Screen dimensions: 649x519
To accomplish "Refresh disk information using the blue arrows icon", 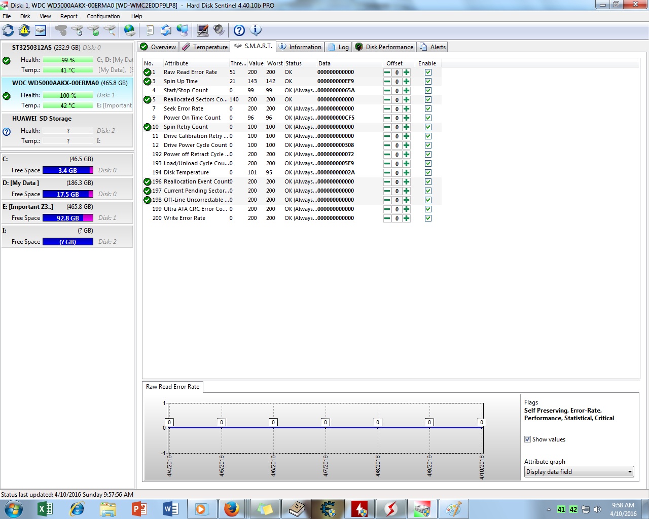I will [8, 30].
